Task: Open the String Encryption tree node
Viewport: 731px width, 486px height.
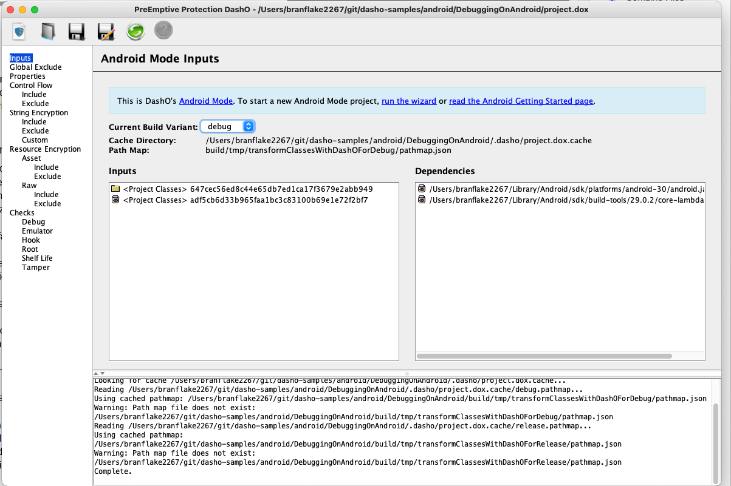Action: pyautogui.click(x=39, y=113)
